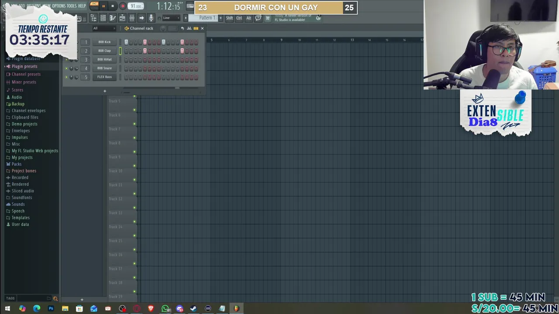Image resolution: width=559 pixels, height=314 pixels.
Task: Stop playback with the square stop button
Action: pos(113,6)
